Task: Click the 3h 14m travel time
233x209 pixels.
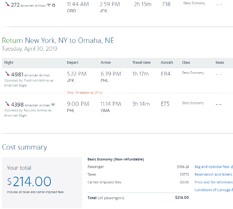Action: (141, 104)
